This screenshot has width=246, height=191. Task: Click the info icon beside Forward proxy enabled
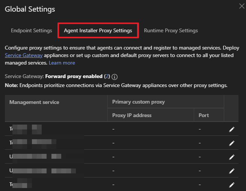(x=115, y=77)
